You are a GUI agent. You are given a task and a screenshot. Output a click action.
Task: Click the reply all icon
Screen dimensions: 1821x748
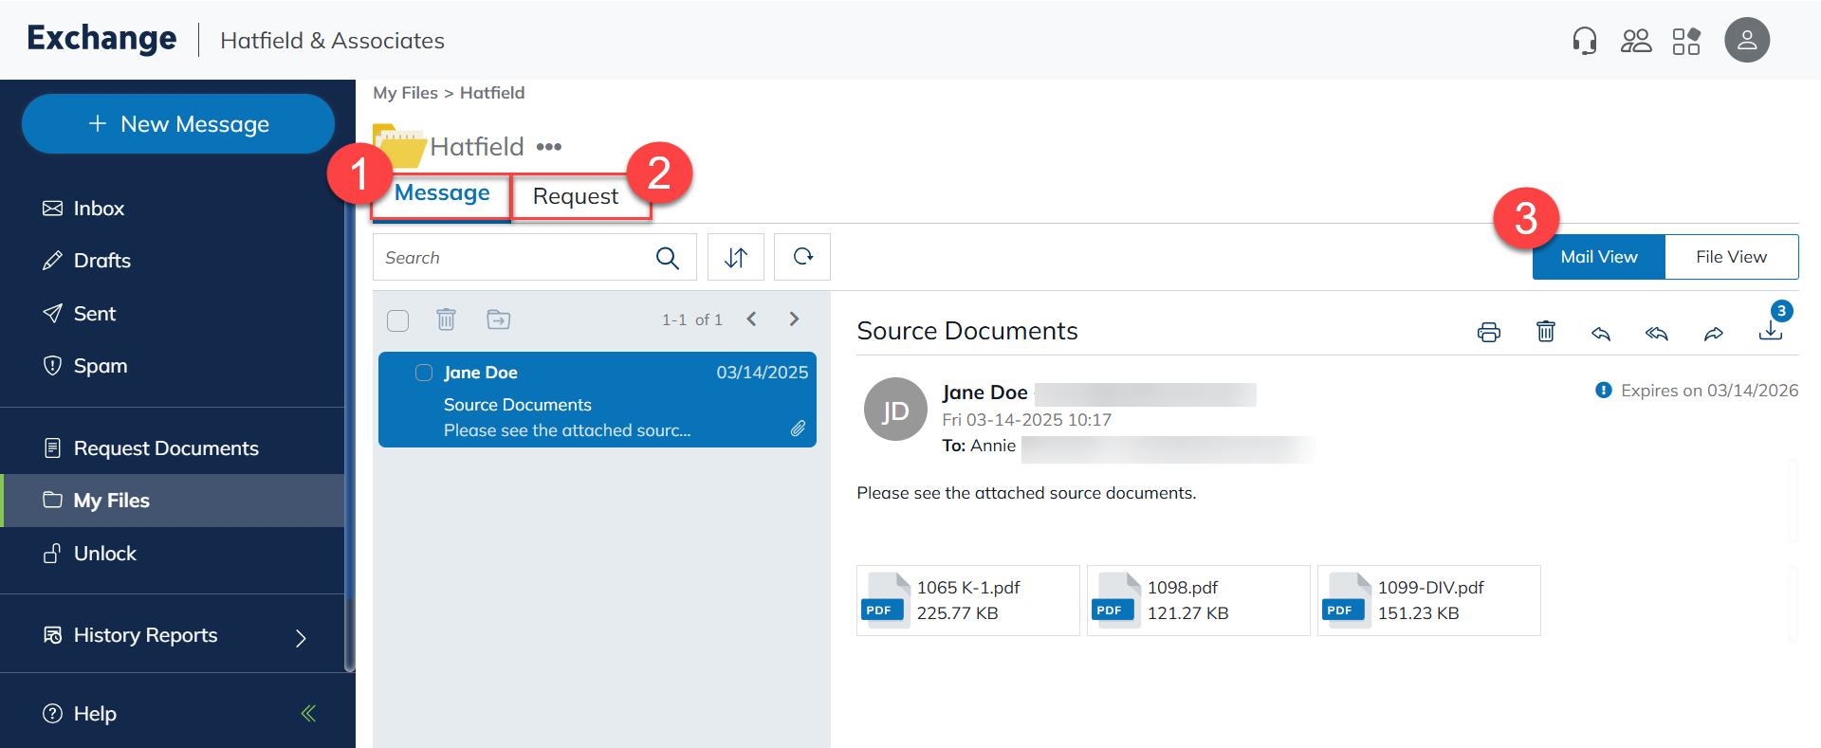coord(1657,333)
